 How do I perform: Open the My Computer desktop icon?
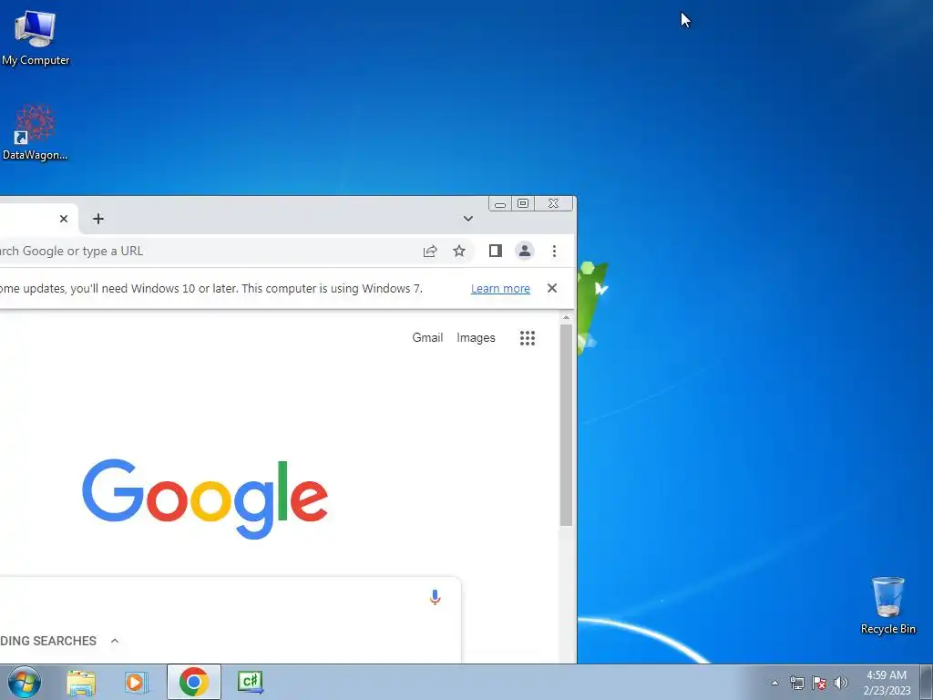36,38
